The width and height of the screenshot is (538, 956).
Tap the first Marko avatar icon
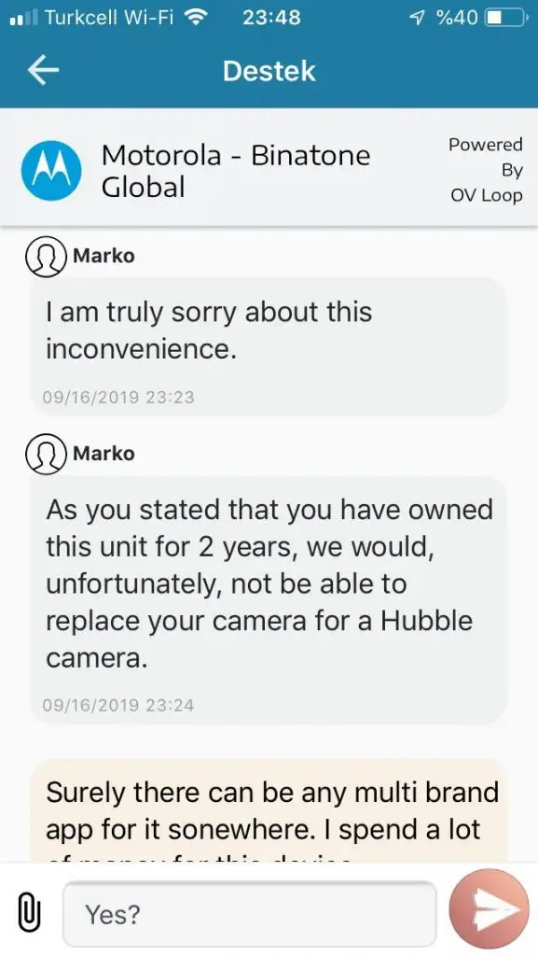(x=46, y=256)
